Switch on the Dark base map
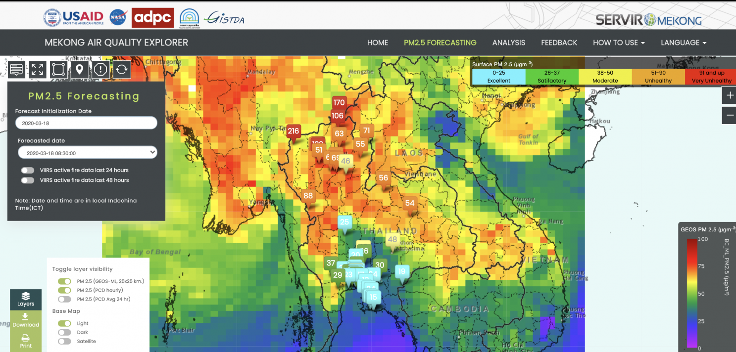Viewport: 736px width, 352px height. pyautogui.click(x=64, y=332)
